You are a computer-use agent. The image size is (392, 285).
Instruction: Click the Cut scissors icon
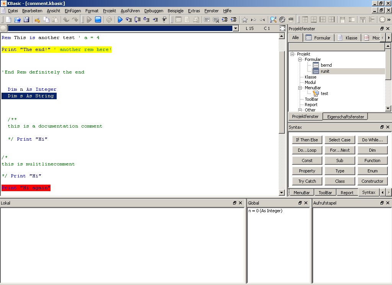[x=37, y=20]
